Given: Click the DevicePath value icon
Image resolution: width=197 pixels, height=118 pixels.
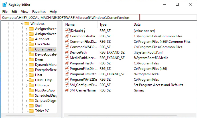Looking at the screenshot, I should point(67,52).
